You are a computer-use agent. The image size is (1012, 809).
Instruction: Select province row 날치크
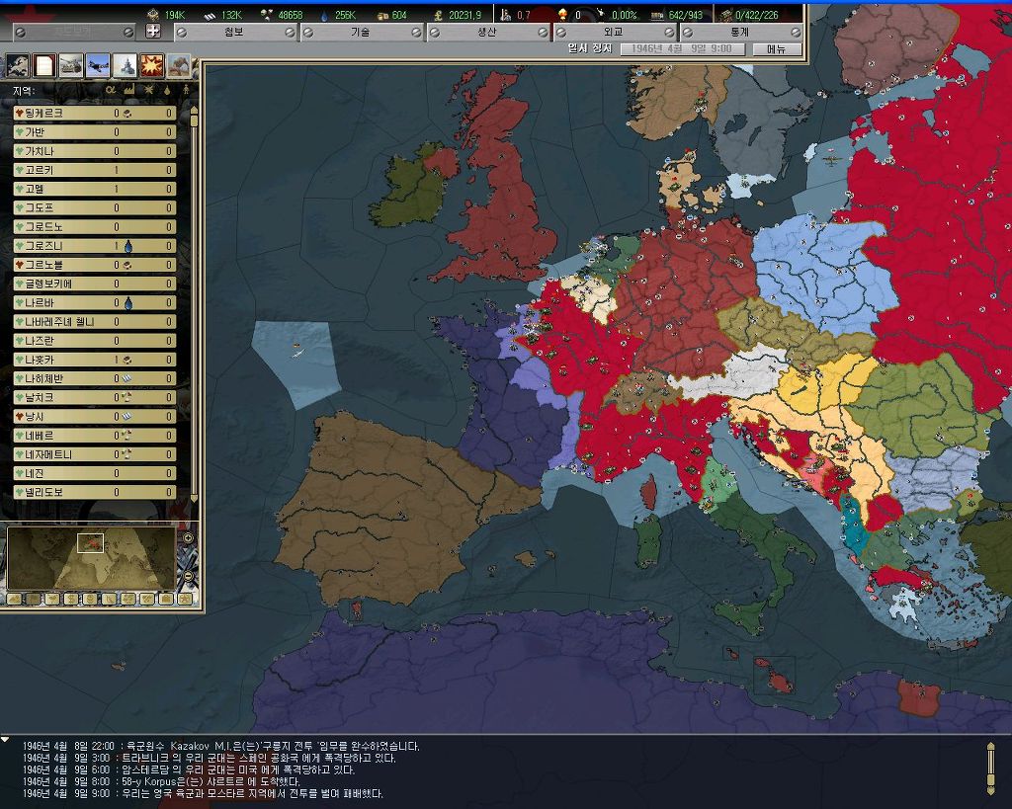(x=95, y=397)
